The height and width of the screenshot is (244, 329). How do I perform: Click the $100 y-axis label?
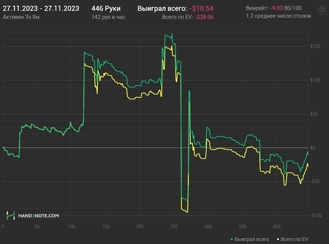315,80
